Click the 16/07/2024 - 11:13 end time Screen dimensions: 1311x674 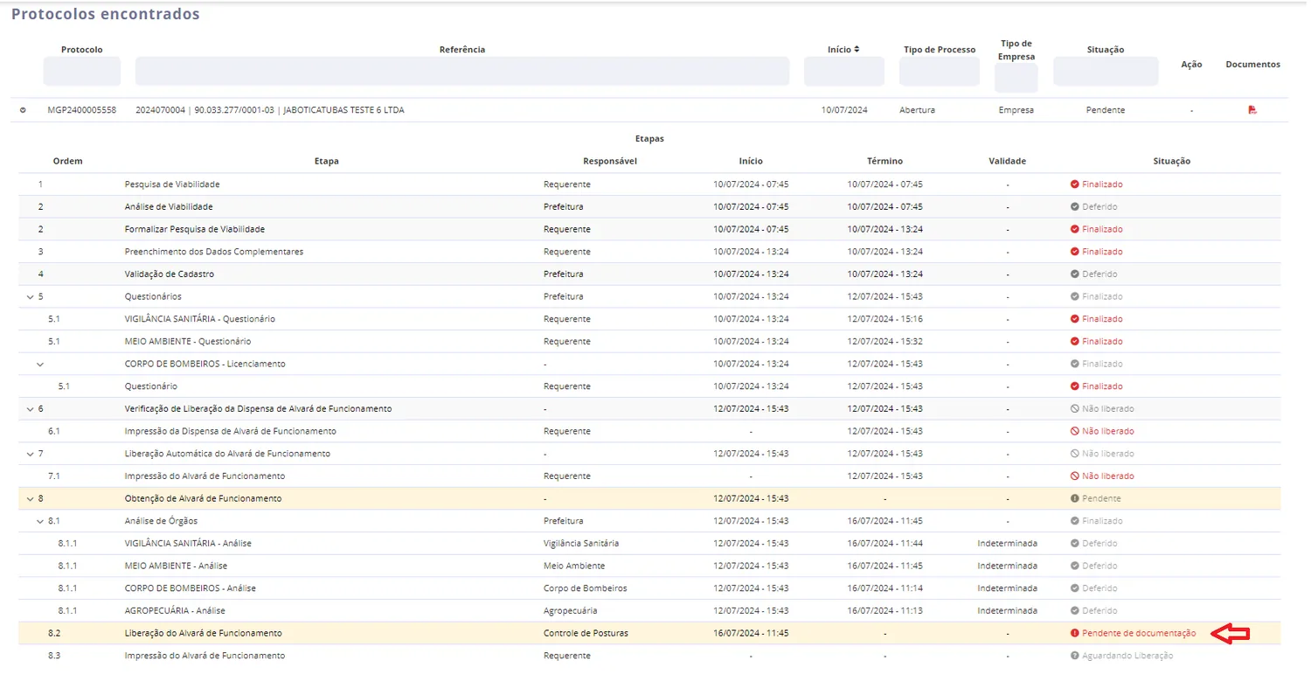coord(884,611)
